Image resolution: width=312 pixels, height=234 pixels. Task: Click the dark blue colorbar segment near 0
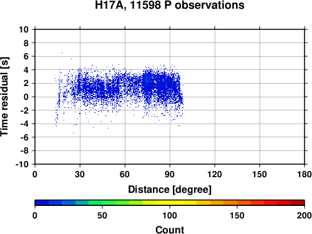click(42, 203)
